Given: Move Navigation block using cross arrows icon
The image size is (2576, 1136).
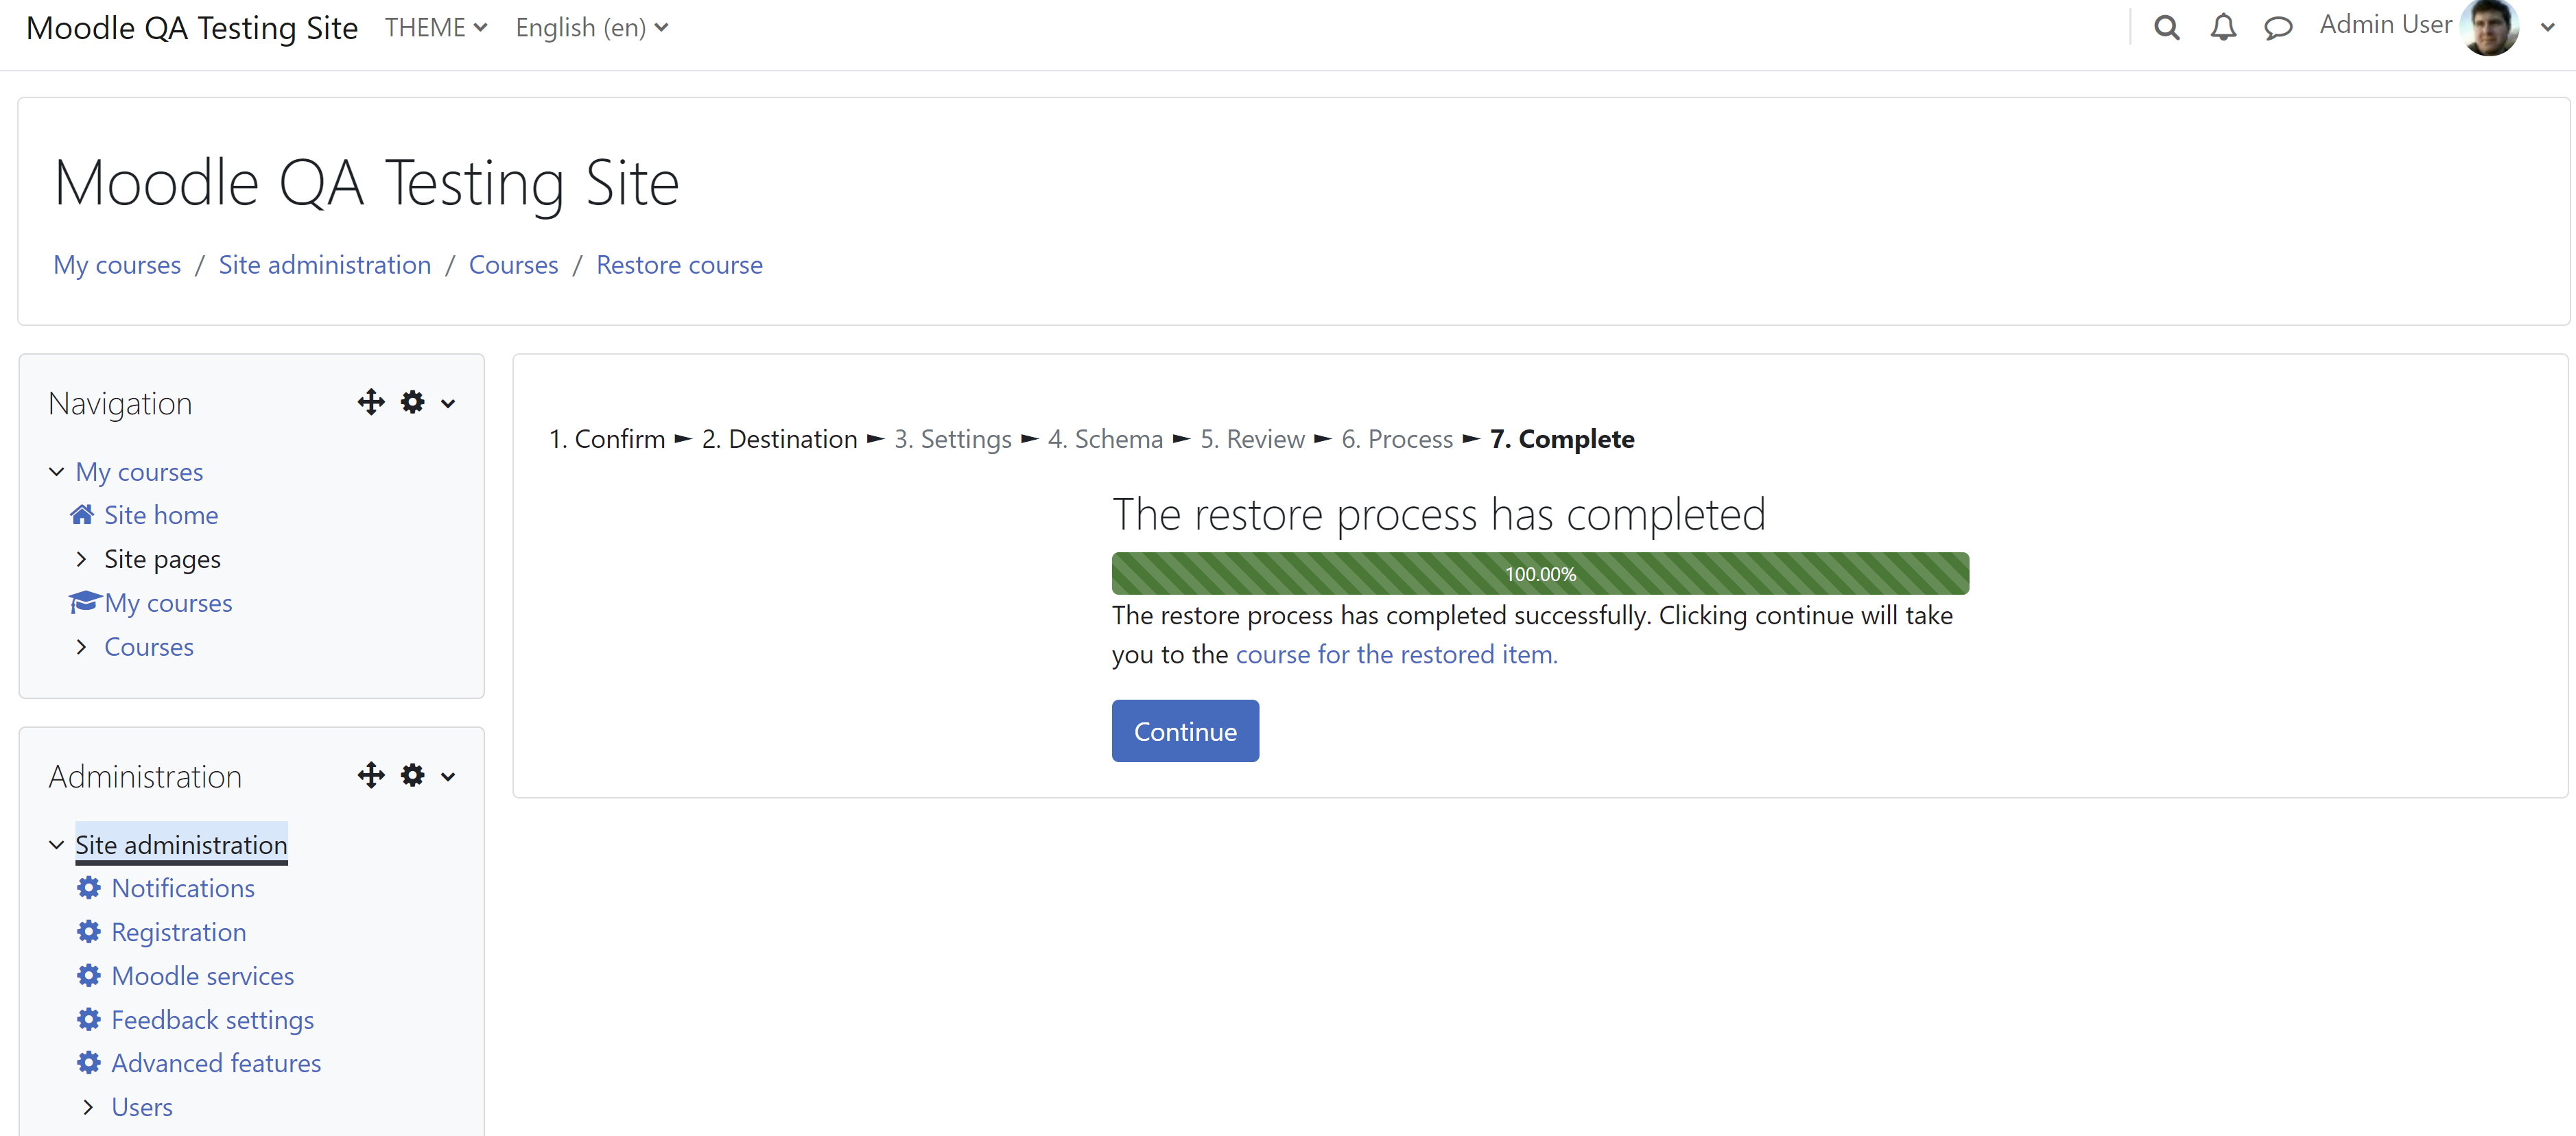Looking at the screenshot, I should coord(371,402).
